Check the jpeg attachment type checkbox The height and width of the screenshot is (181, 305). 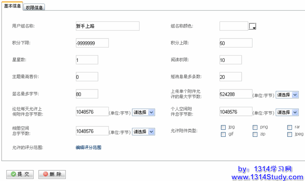[290, 134]
